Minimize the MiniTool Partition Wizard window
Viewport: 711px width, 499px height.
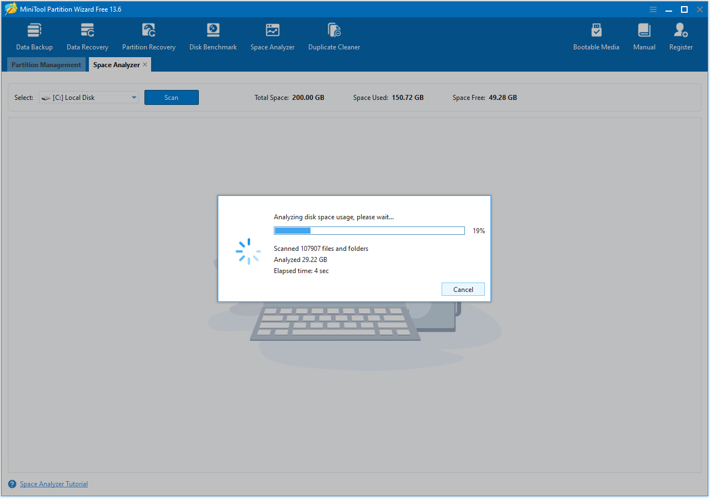click(x=669, y=9)
